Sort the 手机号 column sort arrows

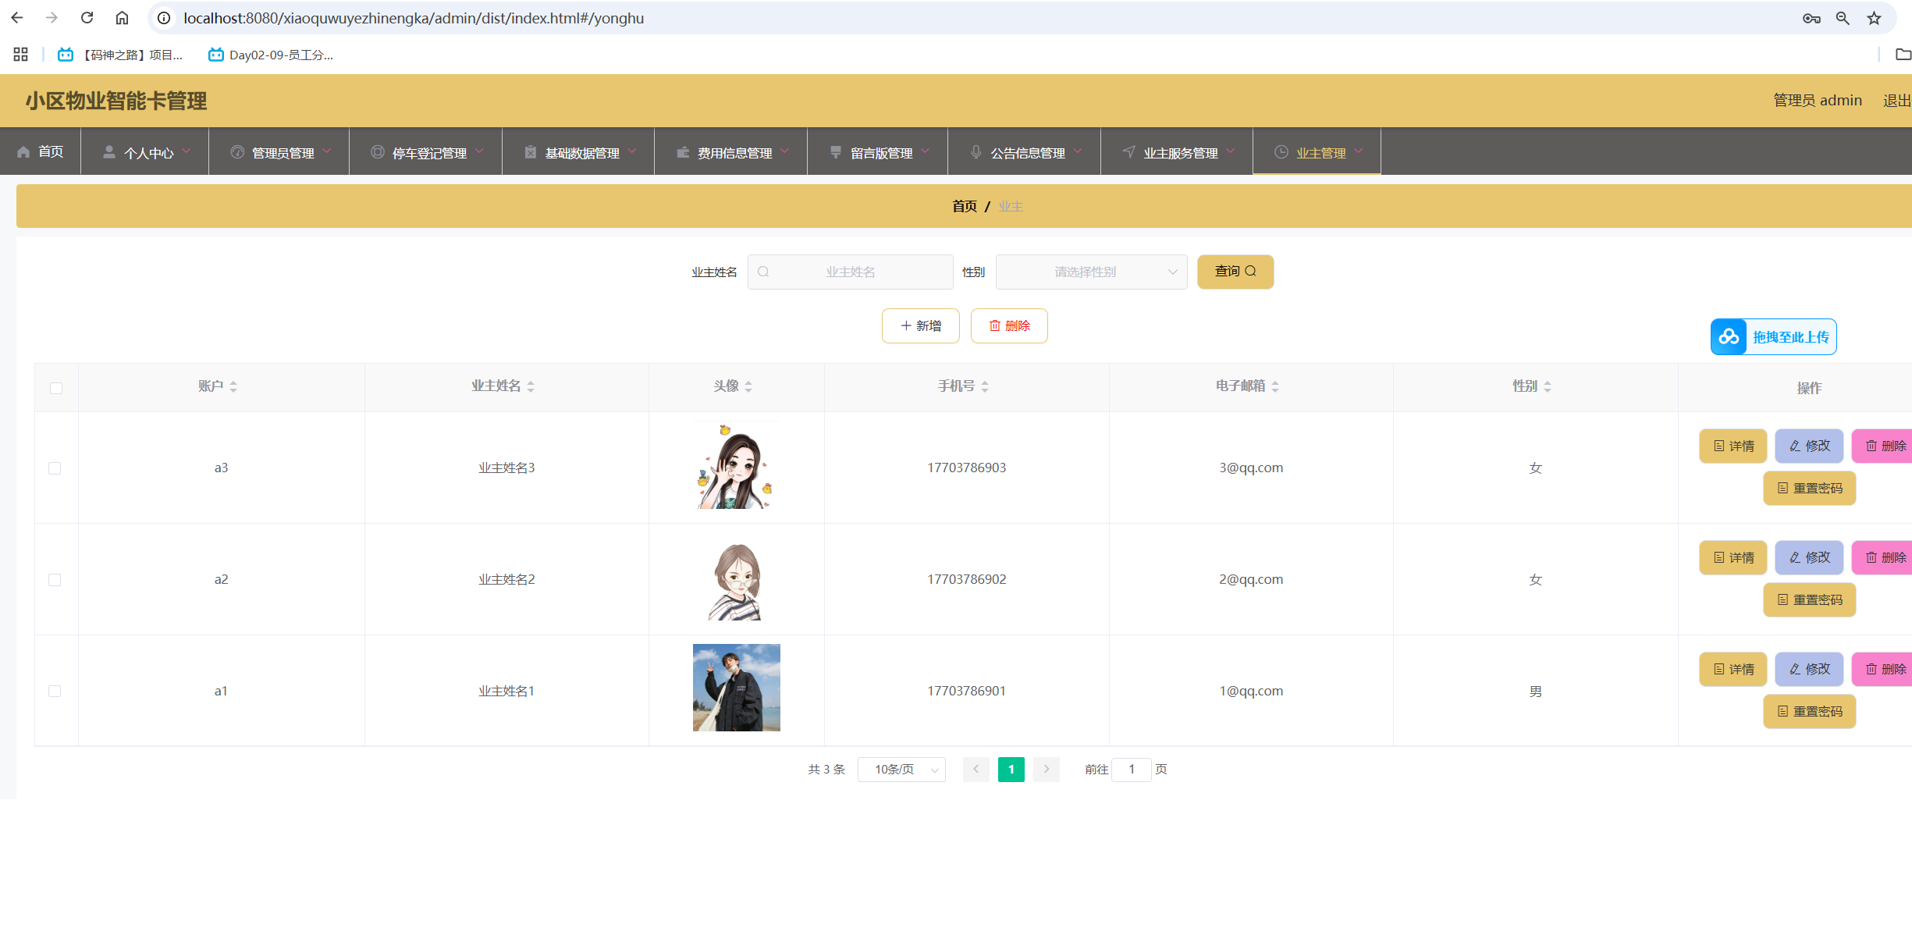(x=985, y=386)
